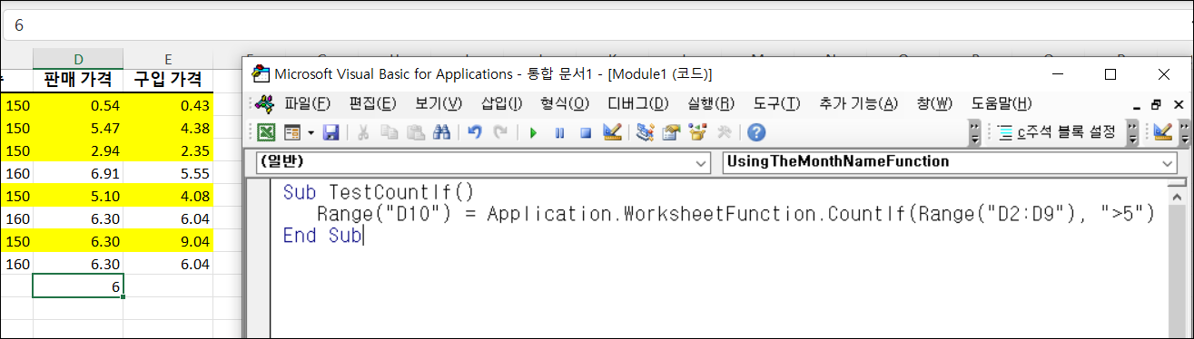Open the Project Explorer icon
This screenshot has width=1194, height=339.
point(646,132)
